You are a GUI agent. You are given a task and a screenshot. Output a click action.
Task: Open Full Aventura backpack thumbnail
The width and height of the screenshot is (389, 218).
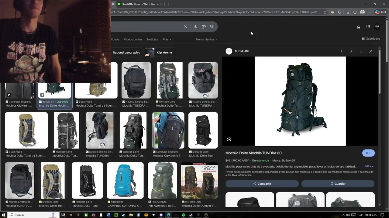pos(162,180)
